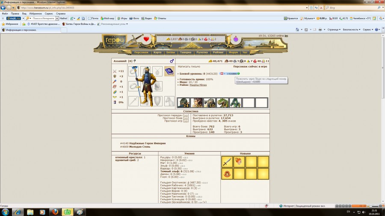Click the Написать письмо link
The width and height of the screenshot is (385, 216).
tap(189, 66)
